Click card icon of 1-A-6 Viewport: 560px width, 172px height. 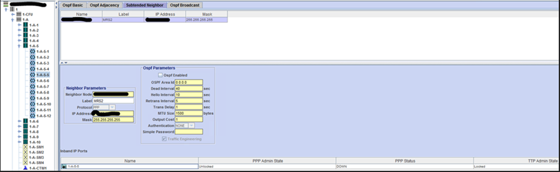pos(25,122)
